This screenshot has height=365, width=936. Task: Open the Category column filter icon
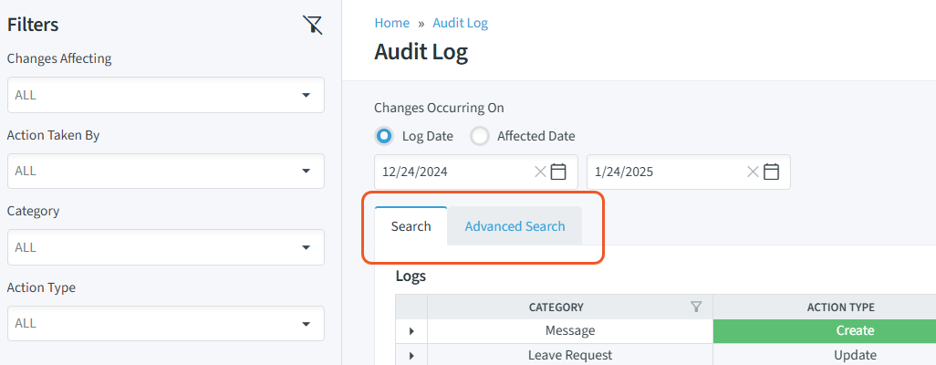[696, 307]
